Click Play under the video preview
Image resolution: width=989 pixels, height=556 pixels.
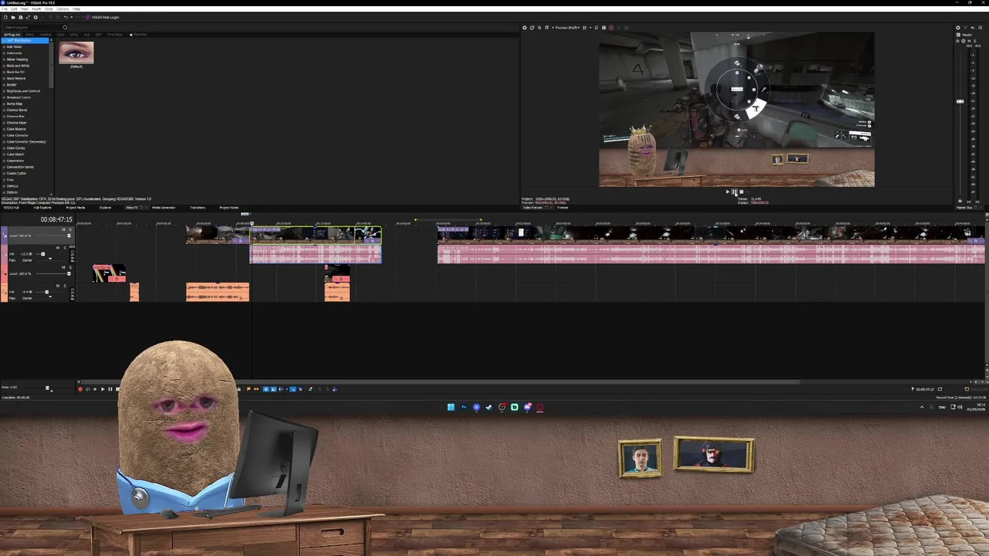pyautogui.click(x=728, y=192)
